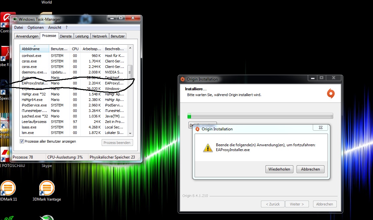
Task: Select the iPodService.exe process row
Action: pos(74,105)
